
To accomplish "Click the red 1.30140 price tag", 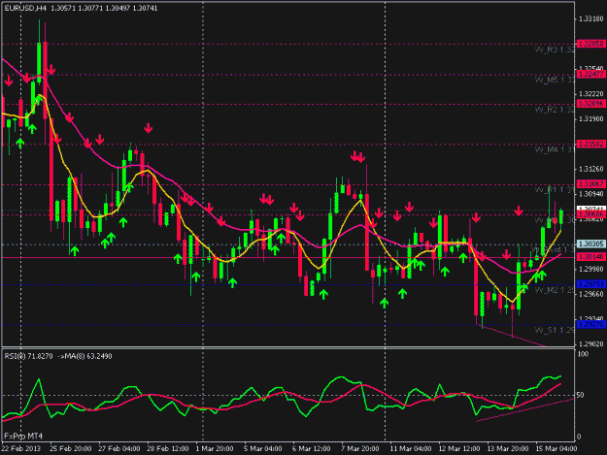I will pos(591,257).
